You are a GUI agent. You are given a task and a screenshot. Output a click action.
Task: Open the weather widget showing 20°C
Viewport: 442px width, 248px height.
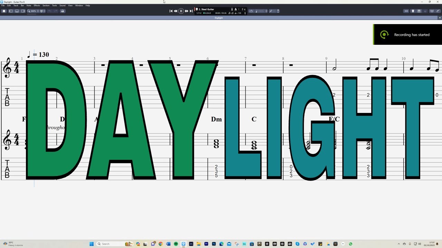[x=12, y=244]
